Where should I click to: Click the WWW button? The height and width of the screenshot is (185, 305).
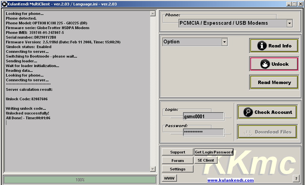(x=169, y=178)
